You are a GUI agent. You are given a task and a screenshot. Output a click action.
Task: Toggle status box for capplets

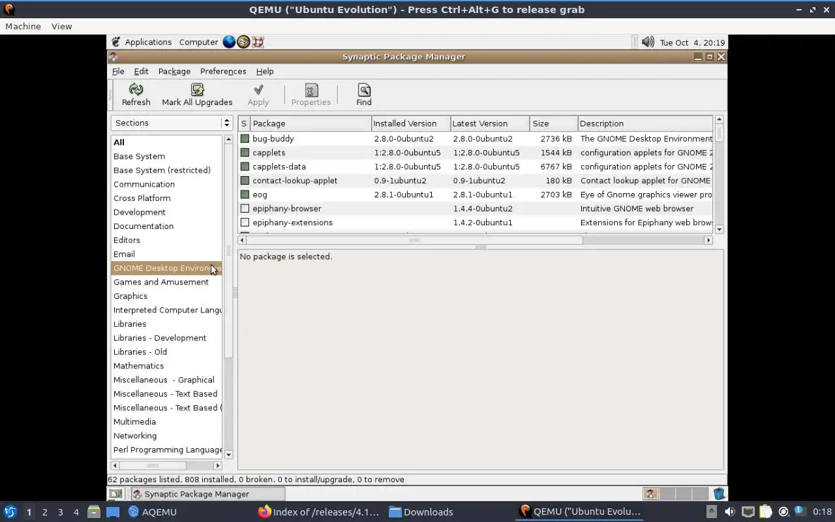pyautogui.click(x=245, y=153)
